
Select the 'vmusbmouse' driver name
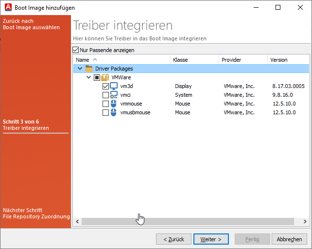pyautogui.click(x=135, y=112)
